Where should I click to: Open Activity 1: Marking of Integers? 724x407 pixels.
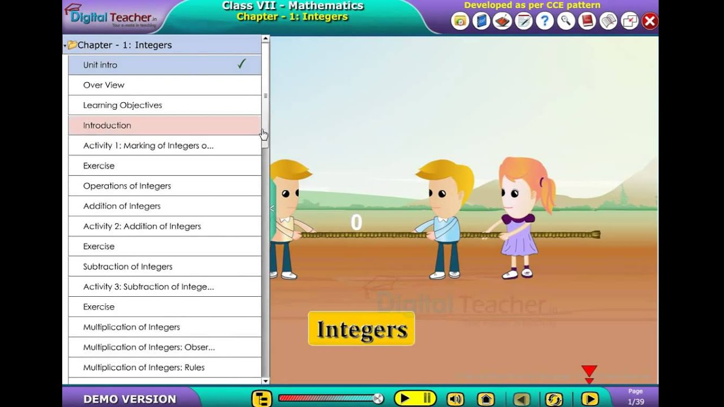[165, 145]
